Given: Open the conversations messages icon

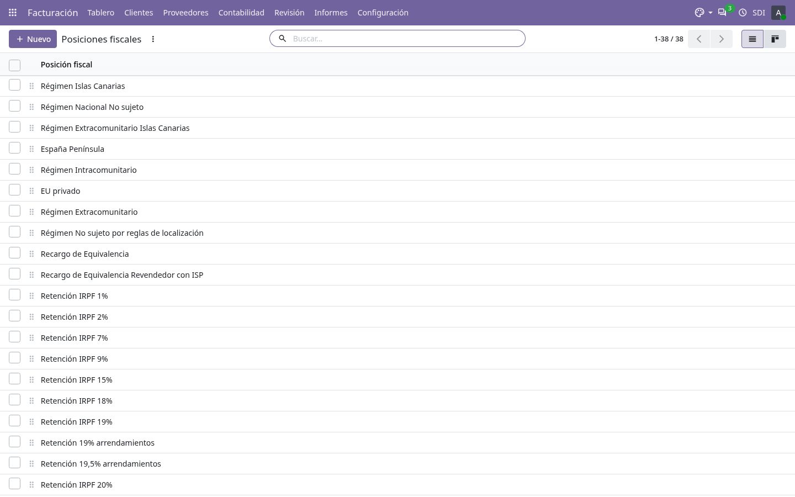Looking at the screenshot, I should click(722, 12).
